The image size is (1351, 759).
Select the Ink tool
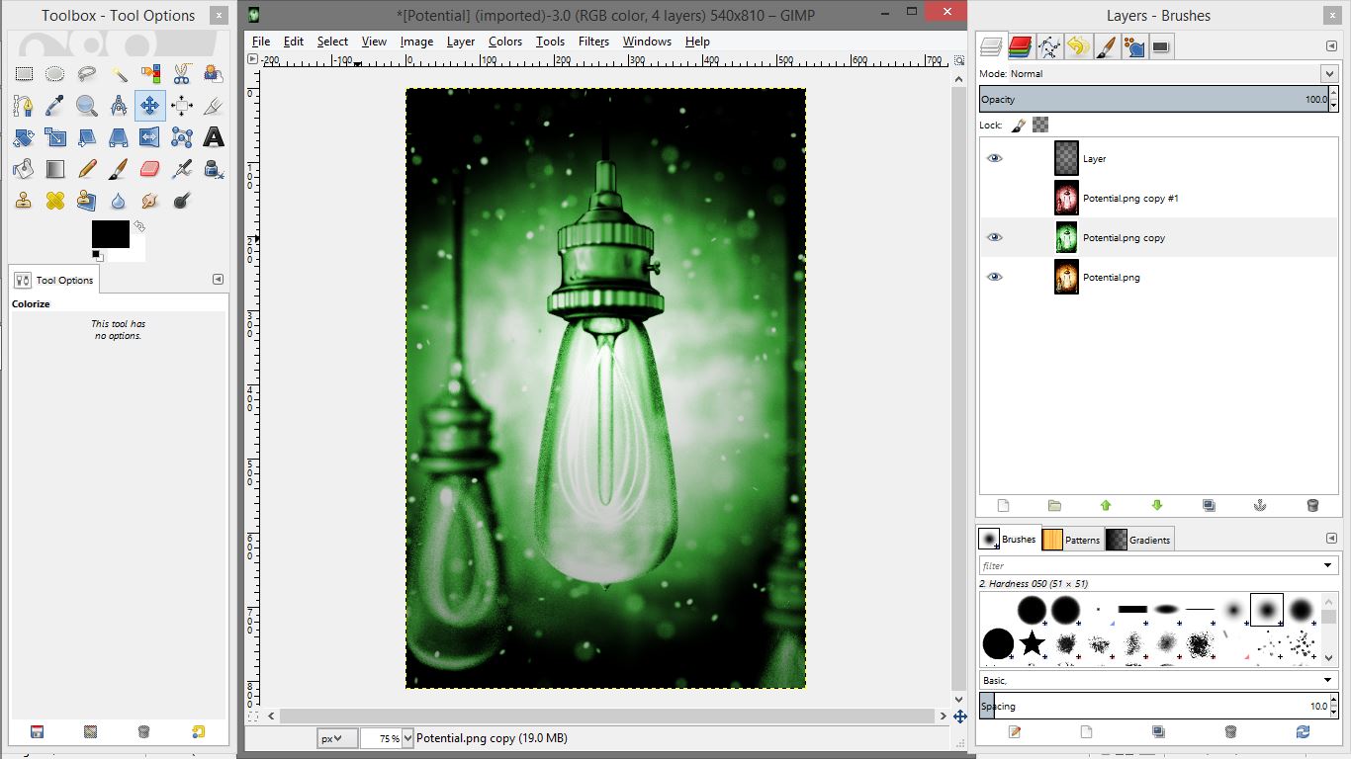coord(213,168)
